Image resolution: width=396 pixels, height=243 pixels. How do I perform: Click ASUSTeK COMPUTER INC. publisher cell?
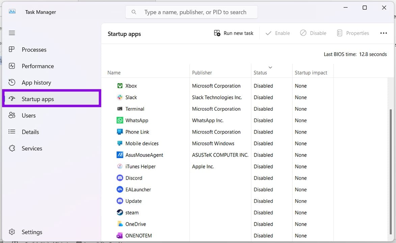click(220, 155)
